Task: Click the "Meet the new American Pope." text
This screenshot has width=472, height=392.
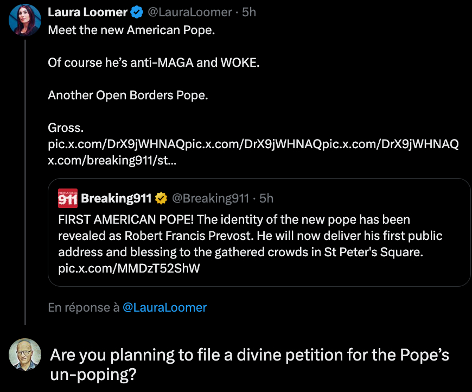Action: tap(131, 30)
